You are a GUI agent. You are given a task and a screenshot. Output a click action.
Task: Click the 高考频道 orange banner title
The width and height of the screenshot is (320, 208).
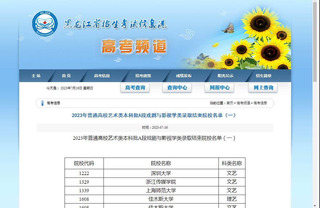[x=134, y=47]
